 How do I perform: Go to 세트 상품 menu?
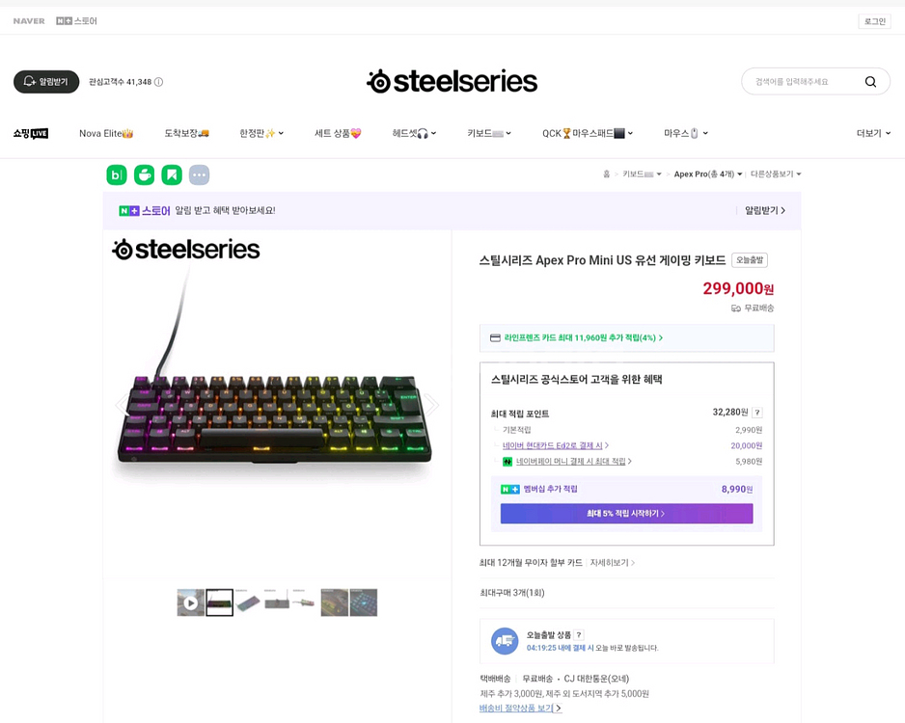click(x=338, y=133)
